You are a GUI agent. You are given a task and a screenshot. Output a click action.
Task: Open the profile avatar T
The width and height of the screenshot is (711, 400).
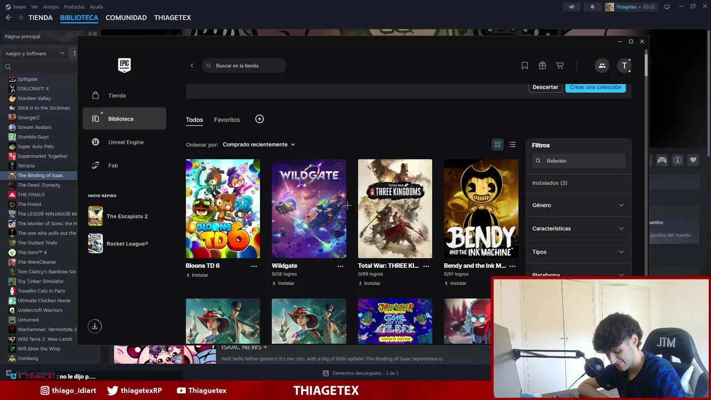pos(624,66)
